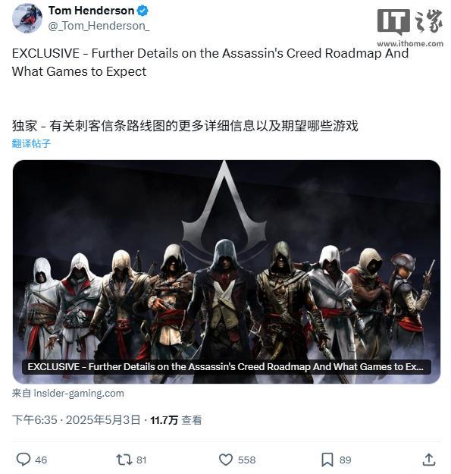This screenshot has width=451, height=474.
Task: Click the blue verified badge
Action: (143, 11)
